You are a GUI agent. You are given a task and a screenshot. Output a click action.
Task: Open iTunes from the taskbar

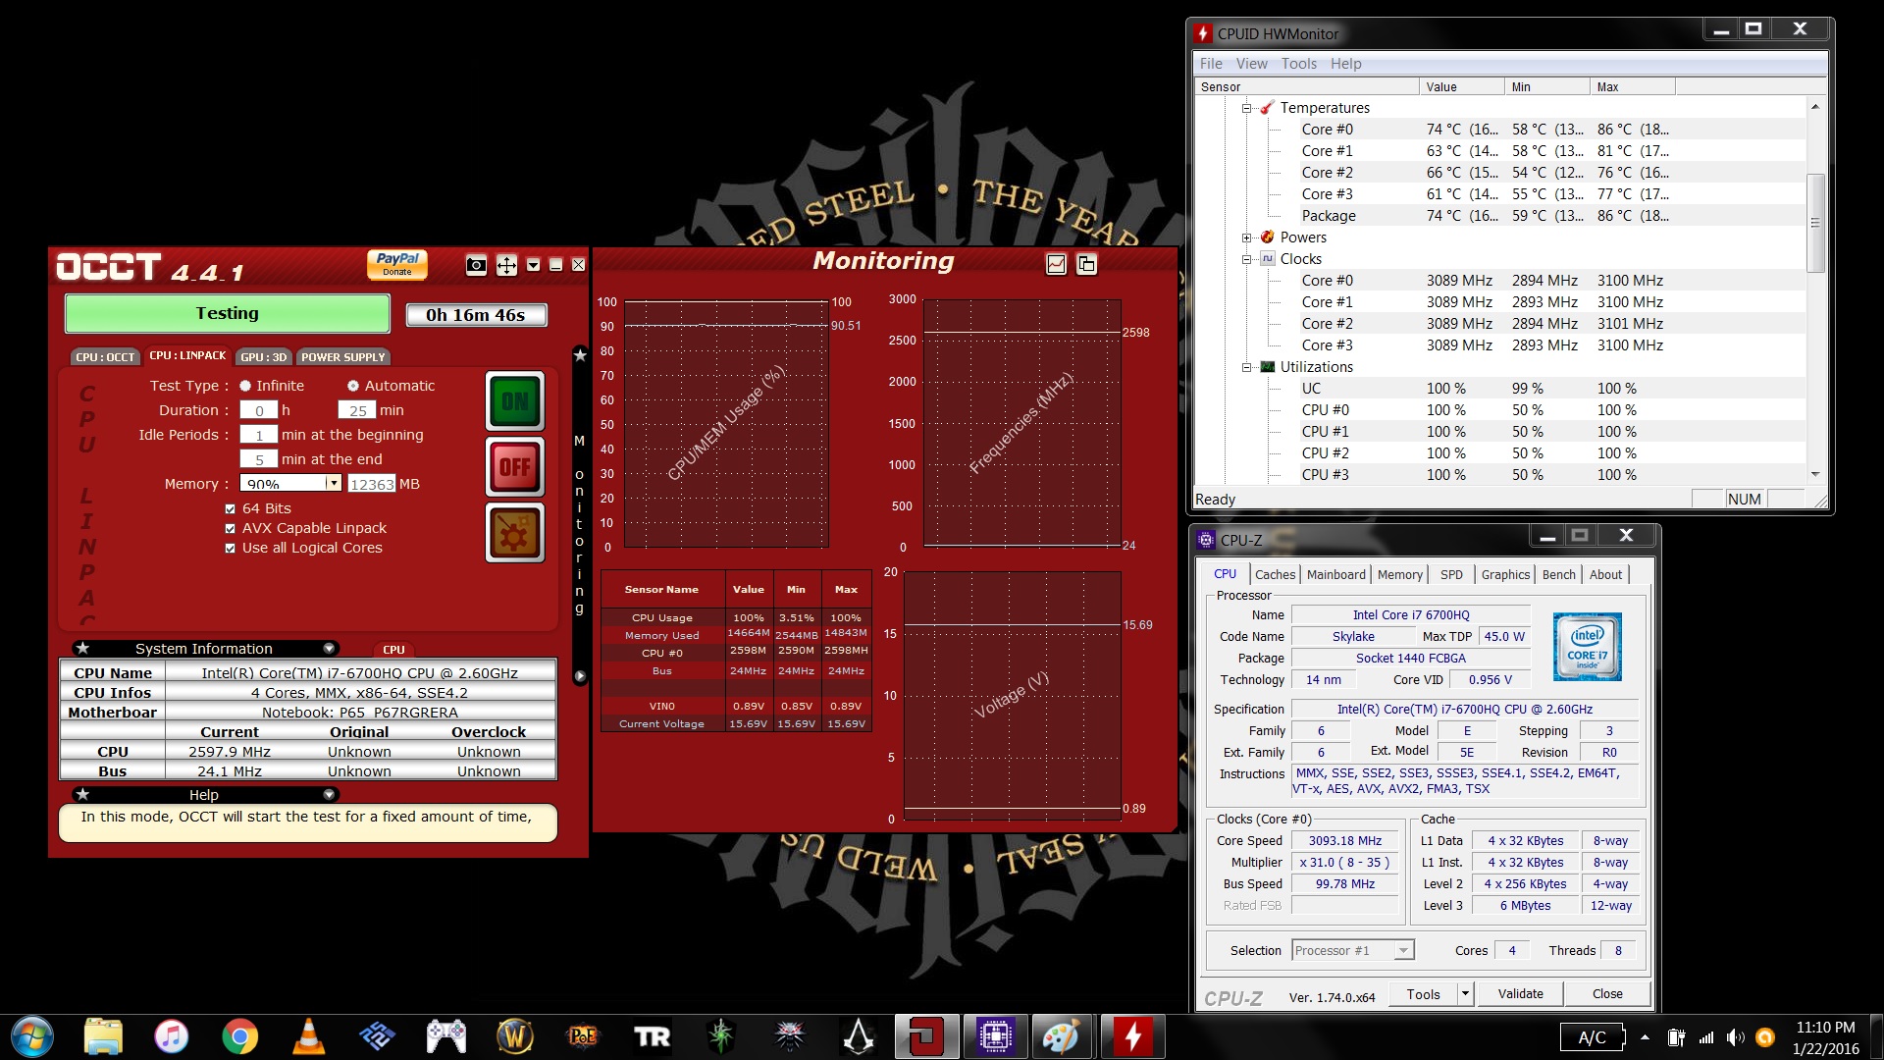(172, 1036)
